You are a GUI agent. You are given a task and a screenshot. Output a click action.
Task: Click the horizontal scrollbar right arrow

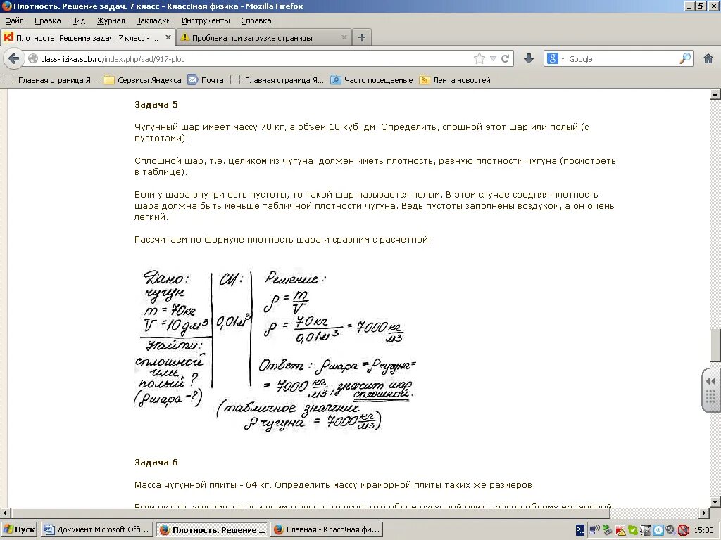coord(704,513)
